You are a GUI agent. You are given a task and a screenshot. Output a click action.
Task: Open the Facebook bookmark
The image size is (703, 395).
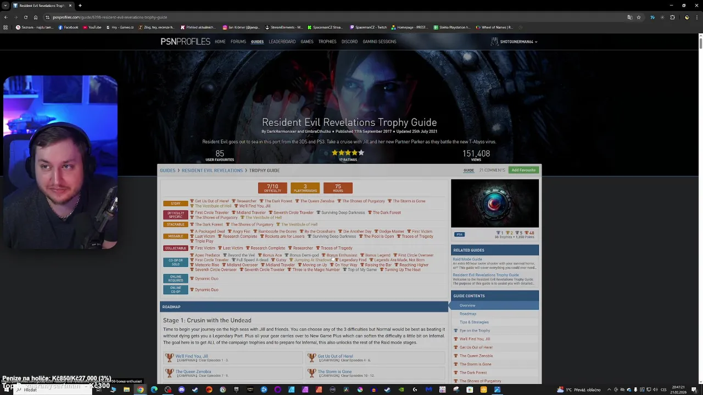click(x=68, y=27)
